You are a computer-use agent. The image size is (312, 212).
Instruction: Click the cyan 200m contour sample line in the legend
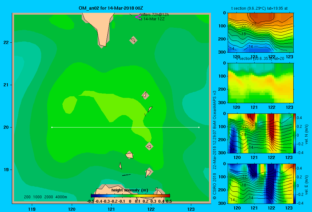(x=30, y=200)
